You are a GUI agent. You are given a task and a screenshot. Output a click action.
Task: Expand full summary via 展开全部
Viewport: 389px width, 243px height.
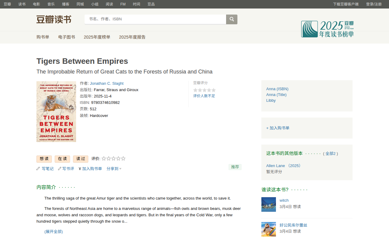coord(53,231)
